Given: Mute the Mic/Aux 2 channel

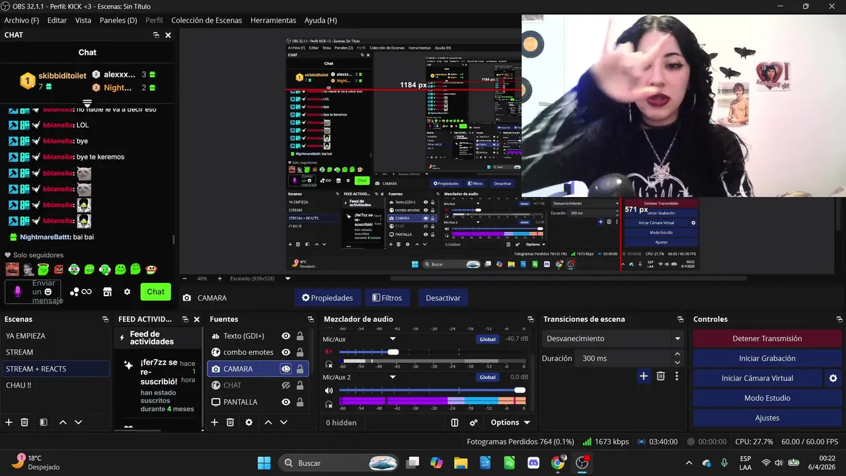Looking at the screenshot, I should (329, 391).
